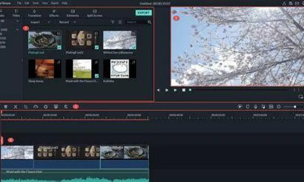The width and height of the screenshot is (304, 182).
Task: Click the search magnifier icon
Action: point(149,22)
